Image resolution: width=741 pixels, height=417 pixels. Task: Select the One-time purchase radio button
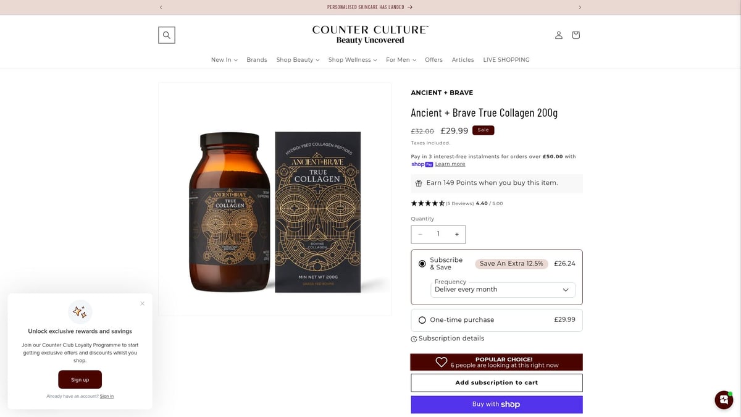pyautogui.click(x=422, y=320)
